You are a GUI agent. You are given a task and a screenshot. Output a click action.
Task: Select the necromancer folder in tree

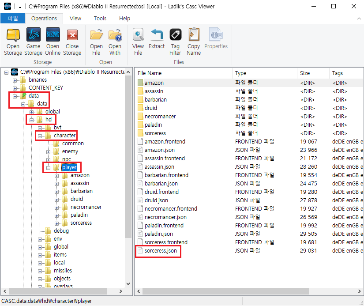pos(86,207)
